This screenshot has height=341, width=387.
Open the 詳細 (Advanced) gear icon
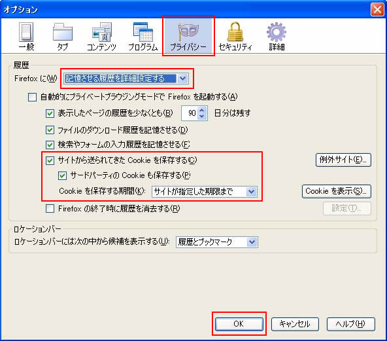[277, 32]
